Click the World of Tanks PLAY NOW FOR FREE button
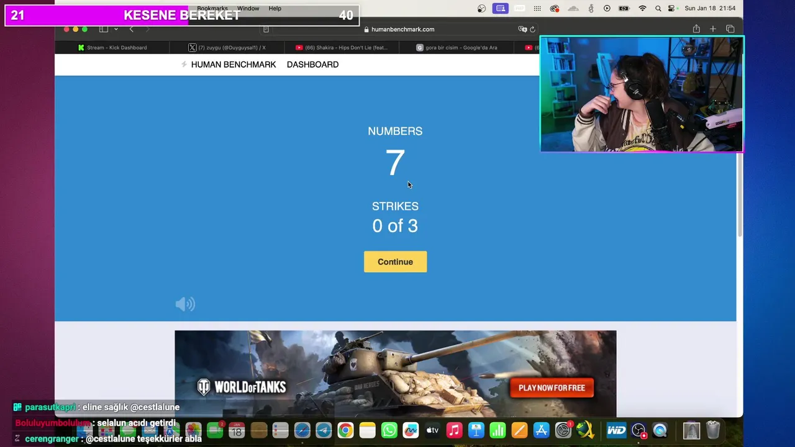This screenshot has width=795, height=447. coord(552,387)
